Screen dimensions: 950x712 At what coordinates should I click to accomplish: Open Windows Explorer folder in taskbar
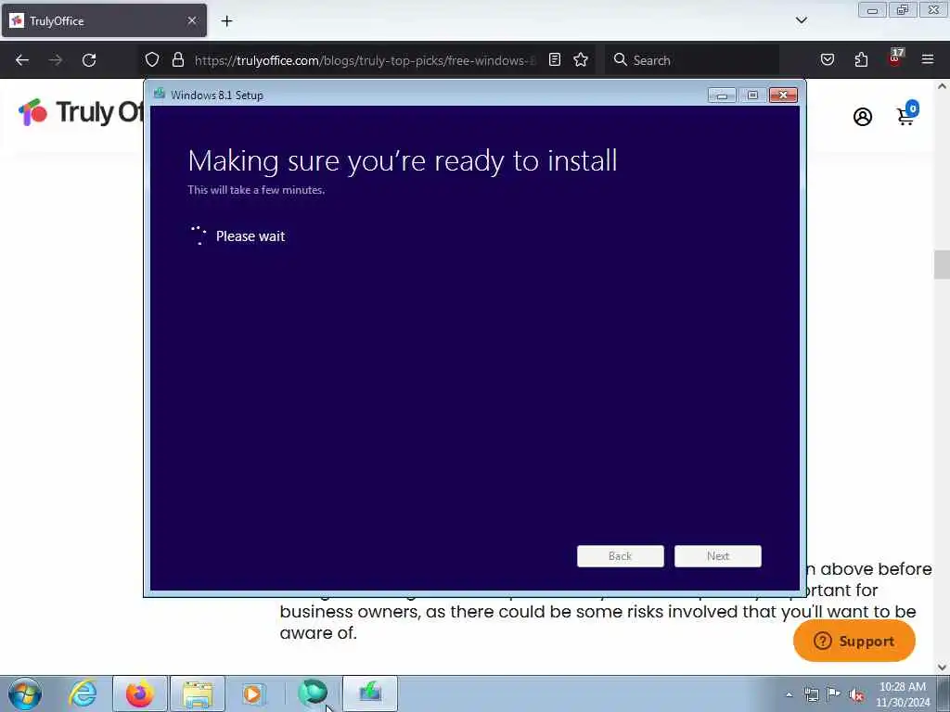point(198,693)
